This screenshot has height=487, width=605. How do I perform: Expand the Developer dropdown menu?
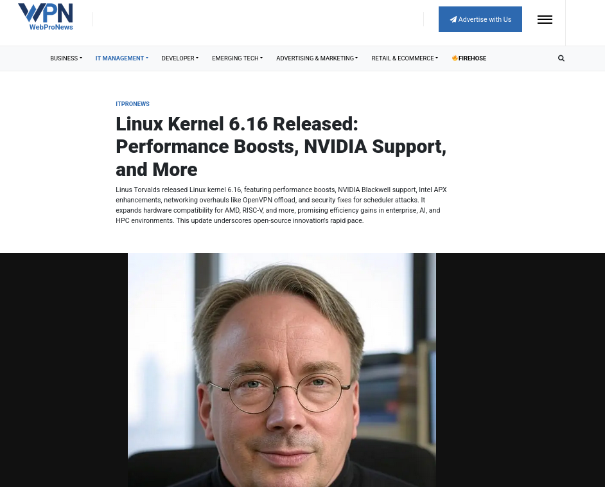tap(180, 58)
